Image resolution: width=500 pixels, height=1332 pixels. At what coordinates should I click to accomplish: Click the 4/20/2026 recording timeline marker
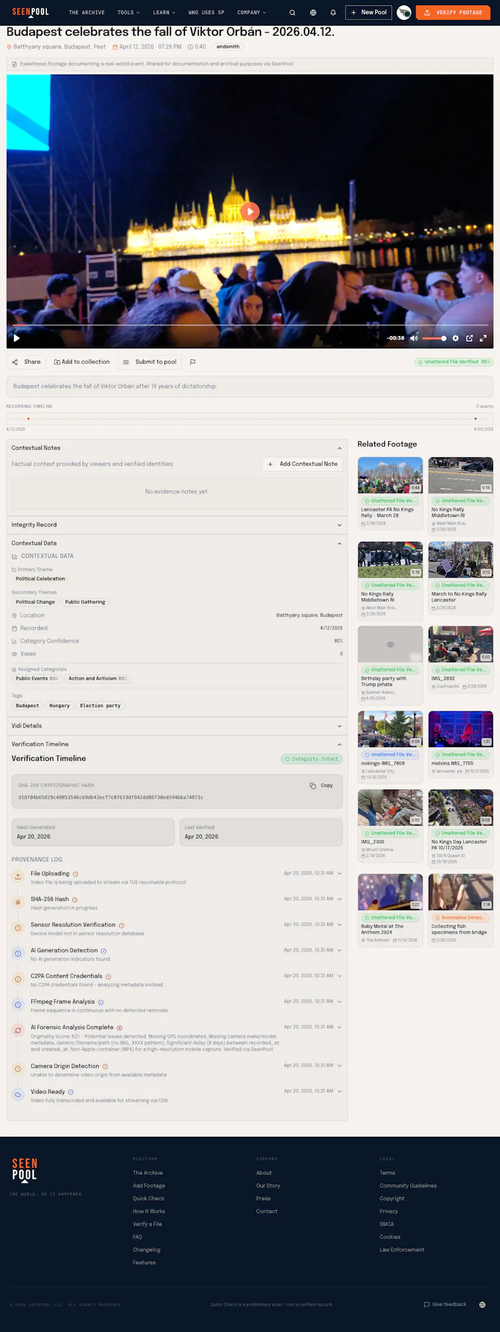coord(476,419)
